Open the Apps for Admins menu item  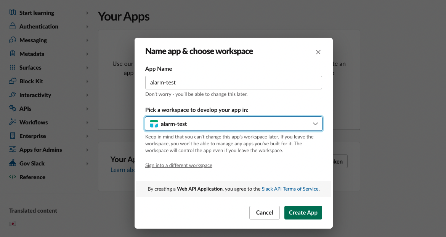pyautogui.click(x=41, y=150)
